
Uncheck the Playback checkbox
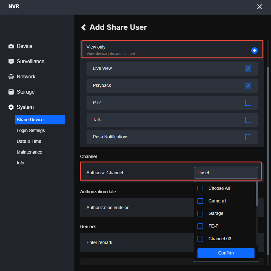point(248,85)
